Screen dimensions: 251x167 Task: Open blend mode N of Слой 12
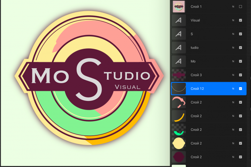pyautogui.click(x=233, y=88)
